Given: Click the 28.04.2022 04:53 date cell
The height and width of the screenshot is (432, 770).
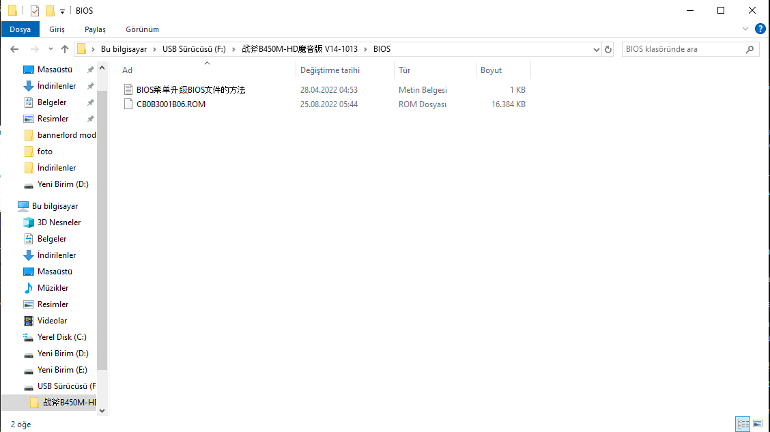Looking at the screenshot, I should [x=329, y=90].
